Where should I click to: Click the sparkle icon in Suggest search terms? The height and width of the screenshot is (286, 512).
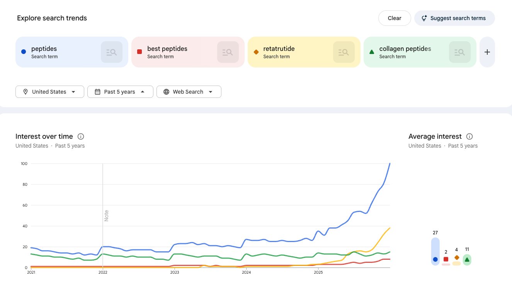pyautogui.click(x=424, y=18)
